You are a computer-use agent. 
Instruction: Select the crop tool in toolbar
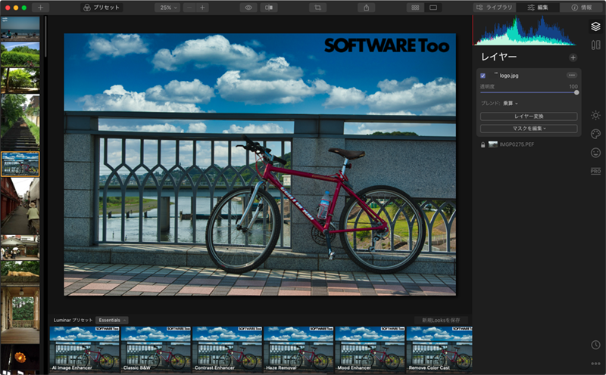319,7
